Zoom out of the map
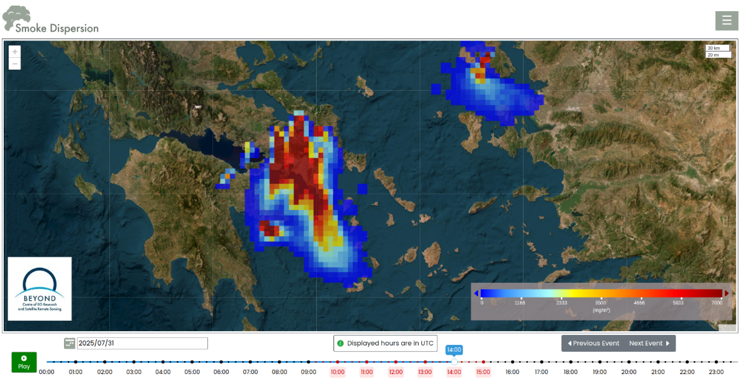This screenshot has height=384, width=744. tap(15, 63)
